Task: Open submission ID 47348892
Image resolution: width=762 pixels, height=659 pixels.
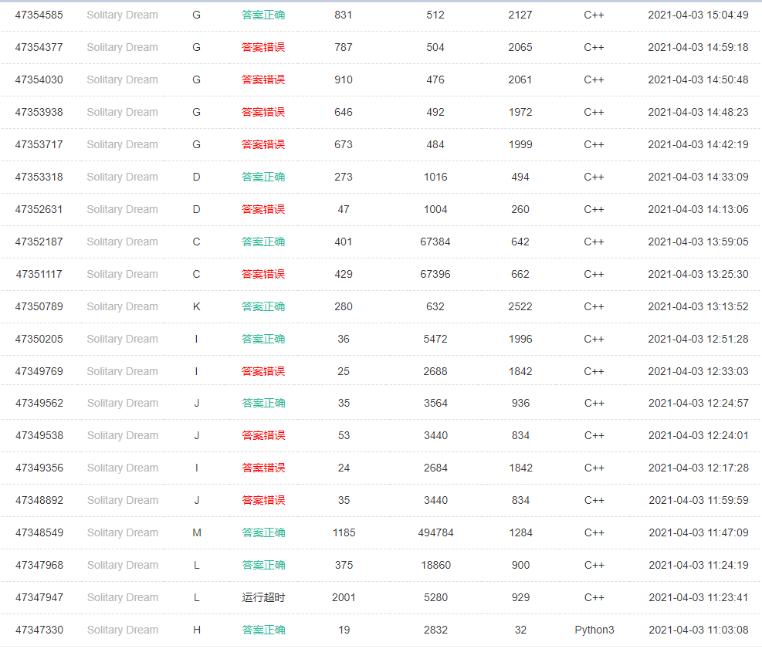Action: 39,500
